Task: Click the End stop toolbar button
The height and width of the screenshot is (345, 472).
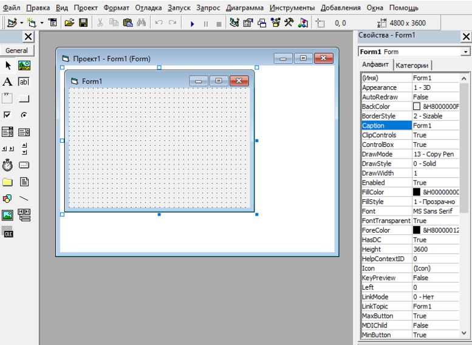Action: click(219, 24)
